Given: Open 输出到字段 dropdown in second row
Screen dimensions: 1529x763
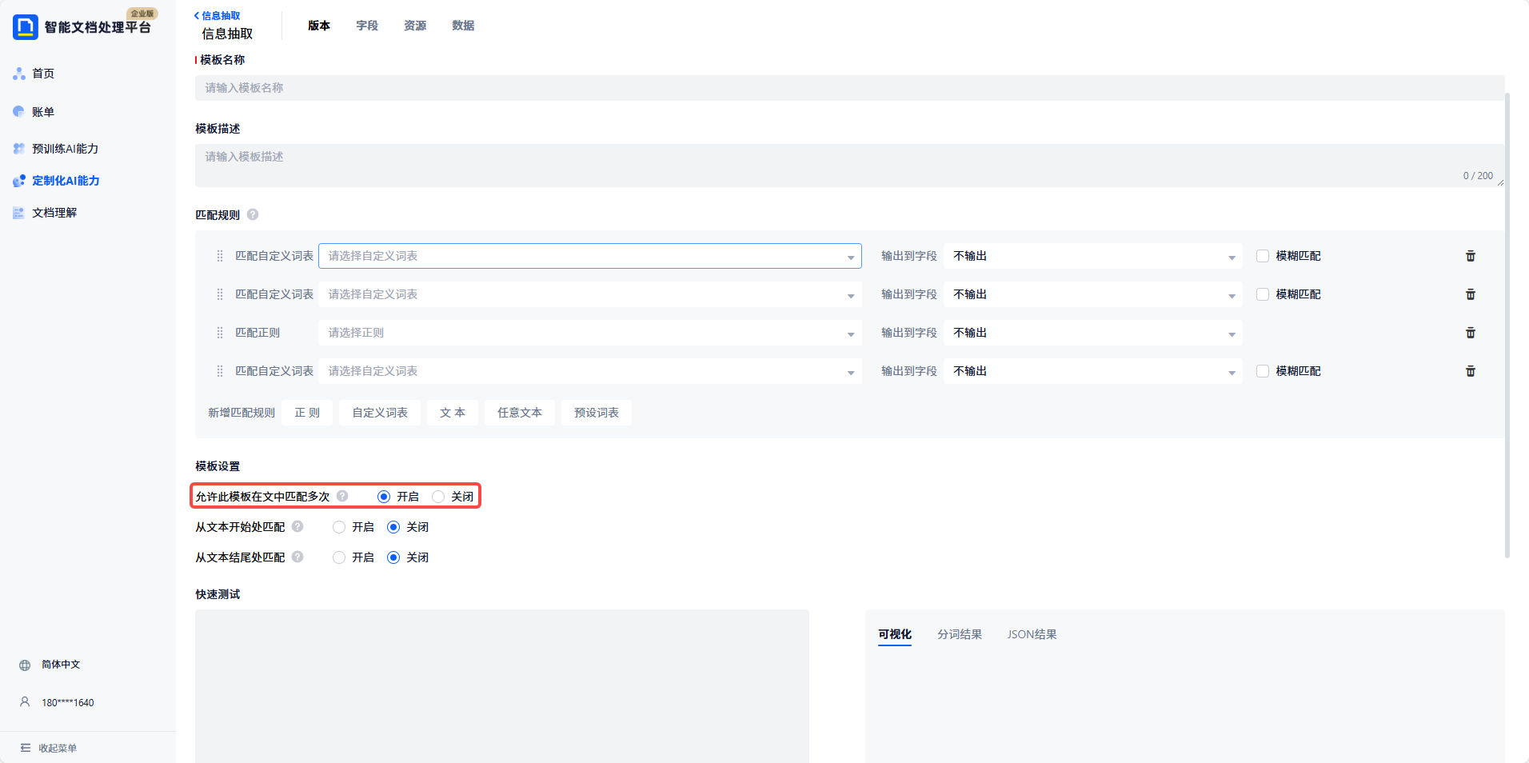Looking at the screenshot, I should [1093, 294].
